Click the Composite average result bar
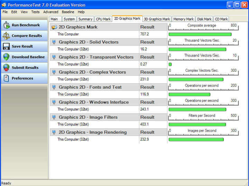 click(200, 34)
